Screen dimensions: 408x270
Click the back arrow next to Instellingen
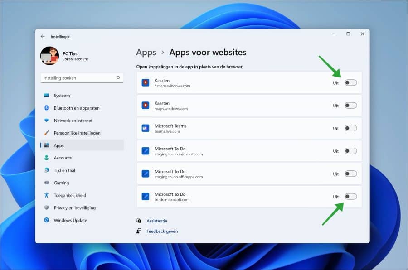tap(43, 36)
